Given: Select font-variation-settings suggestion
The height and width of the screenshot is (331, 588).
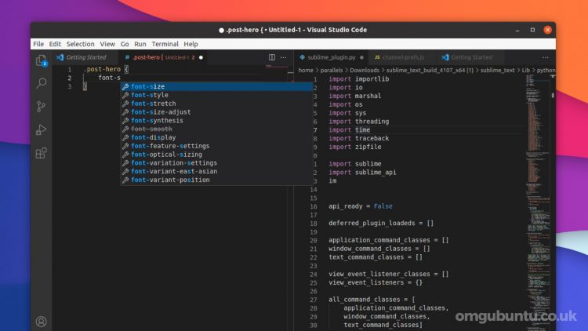Looking at the screenshot, I should click(216, 163).
